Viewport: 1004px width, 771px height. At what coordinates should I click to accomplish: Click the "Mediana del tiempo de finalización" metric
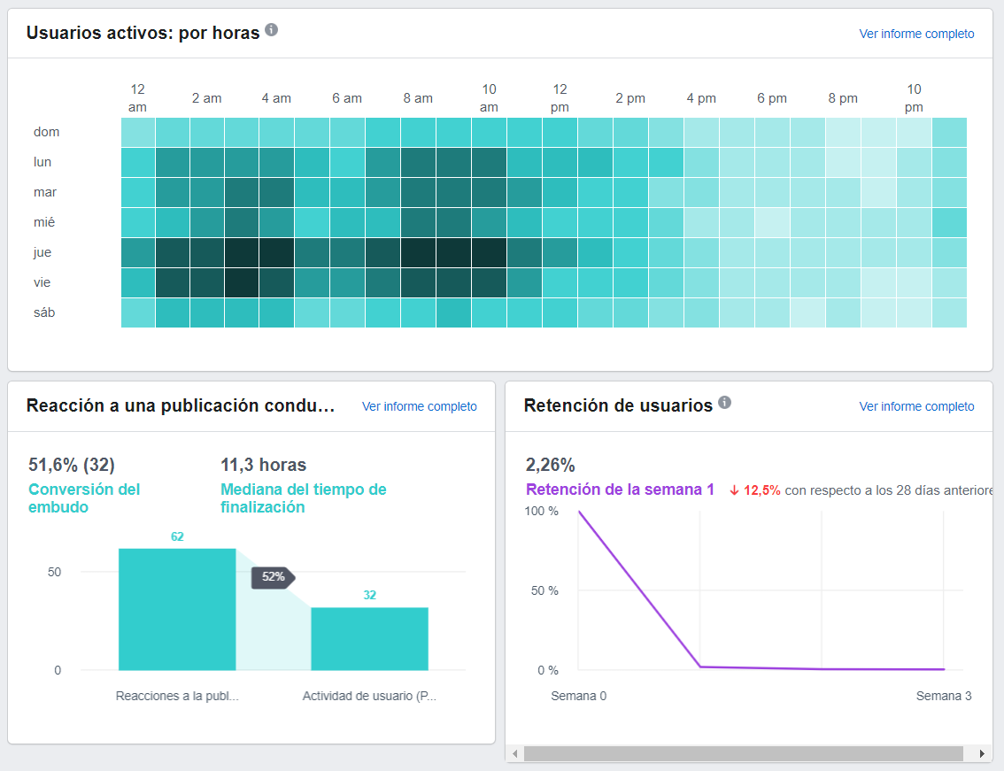[304, 498]
